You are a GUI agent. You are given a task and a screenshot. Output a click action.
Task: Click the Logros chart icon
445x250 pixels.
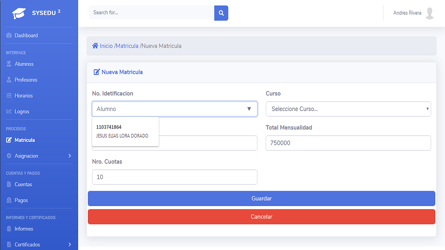point(9,111)
